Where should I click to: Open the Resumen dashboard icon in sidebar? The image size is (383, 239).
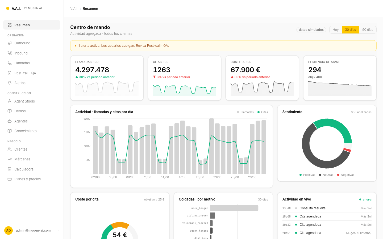coord(10,25)
